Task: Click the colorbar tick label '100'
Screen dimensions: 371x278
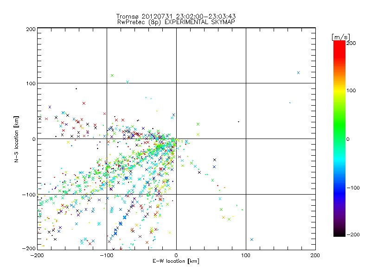Action: point(351,90)
